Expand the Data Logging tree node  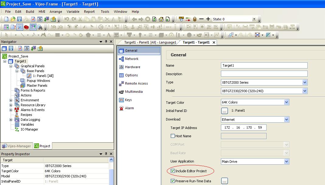coord(11,120)
